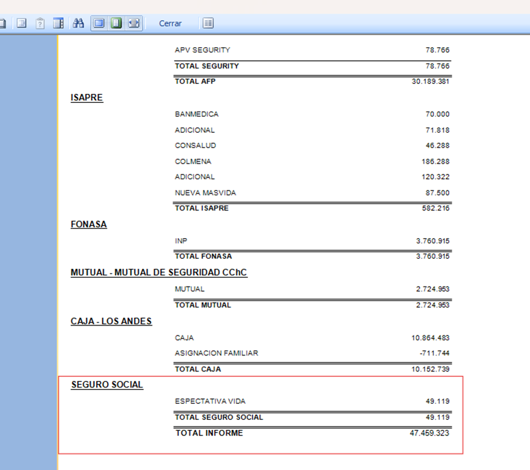The image size is (530, 470).
Task: Click the MUTUAL DE SEGURIDAD CChC heading
Action: click(159, 273)
